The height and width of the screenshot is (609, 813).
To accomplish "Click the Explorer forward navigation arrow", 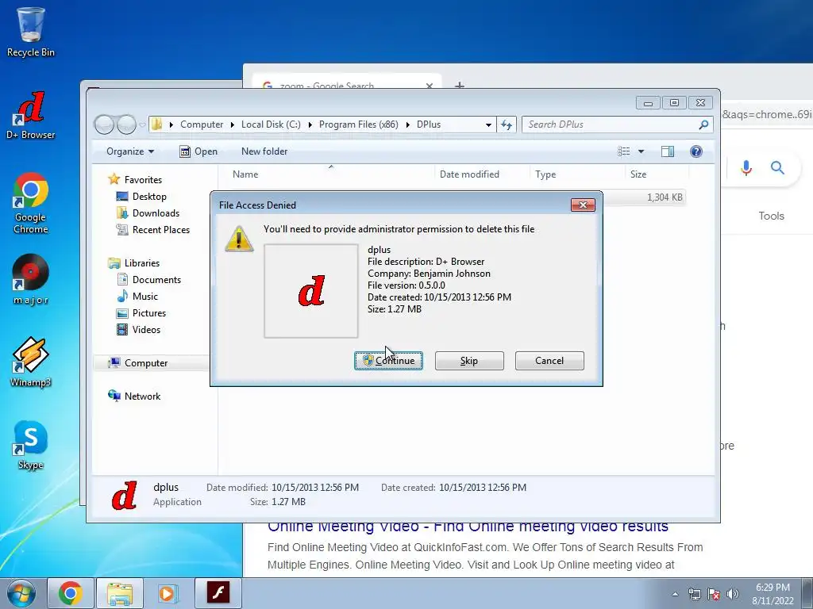I will tap(126, 124).
